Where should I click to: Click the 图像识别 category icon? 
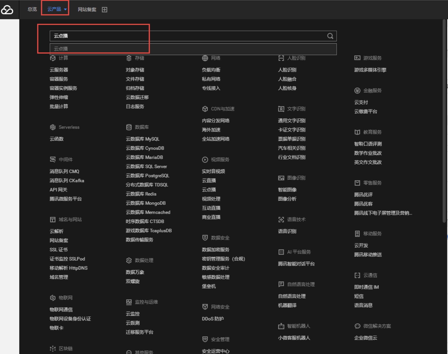pos(281,178)
